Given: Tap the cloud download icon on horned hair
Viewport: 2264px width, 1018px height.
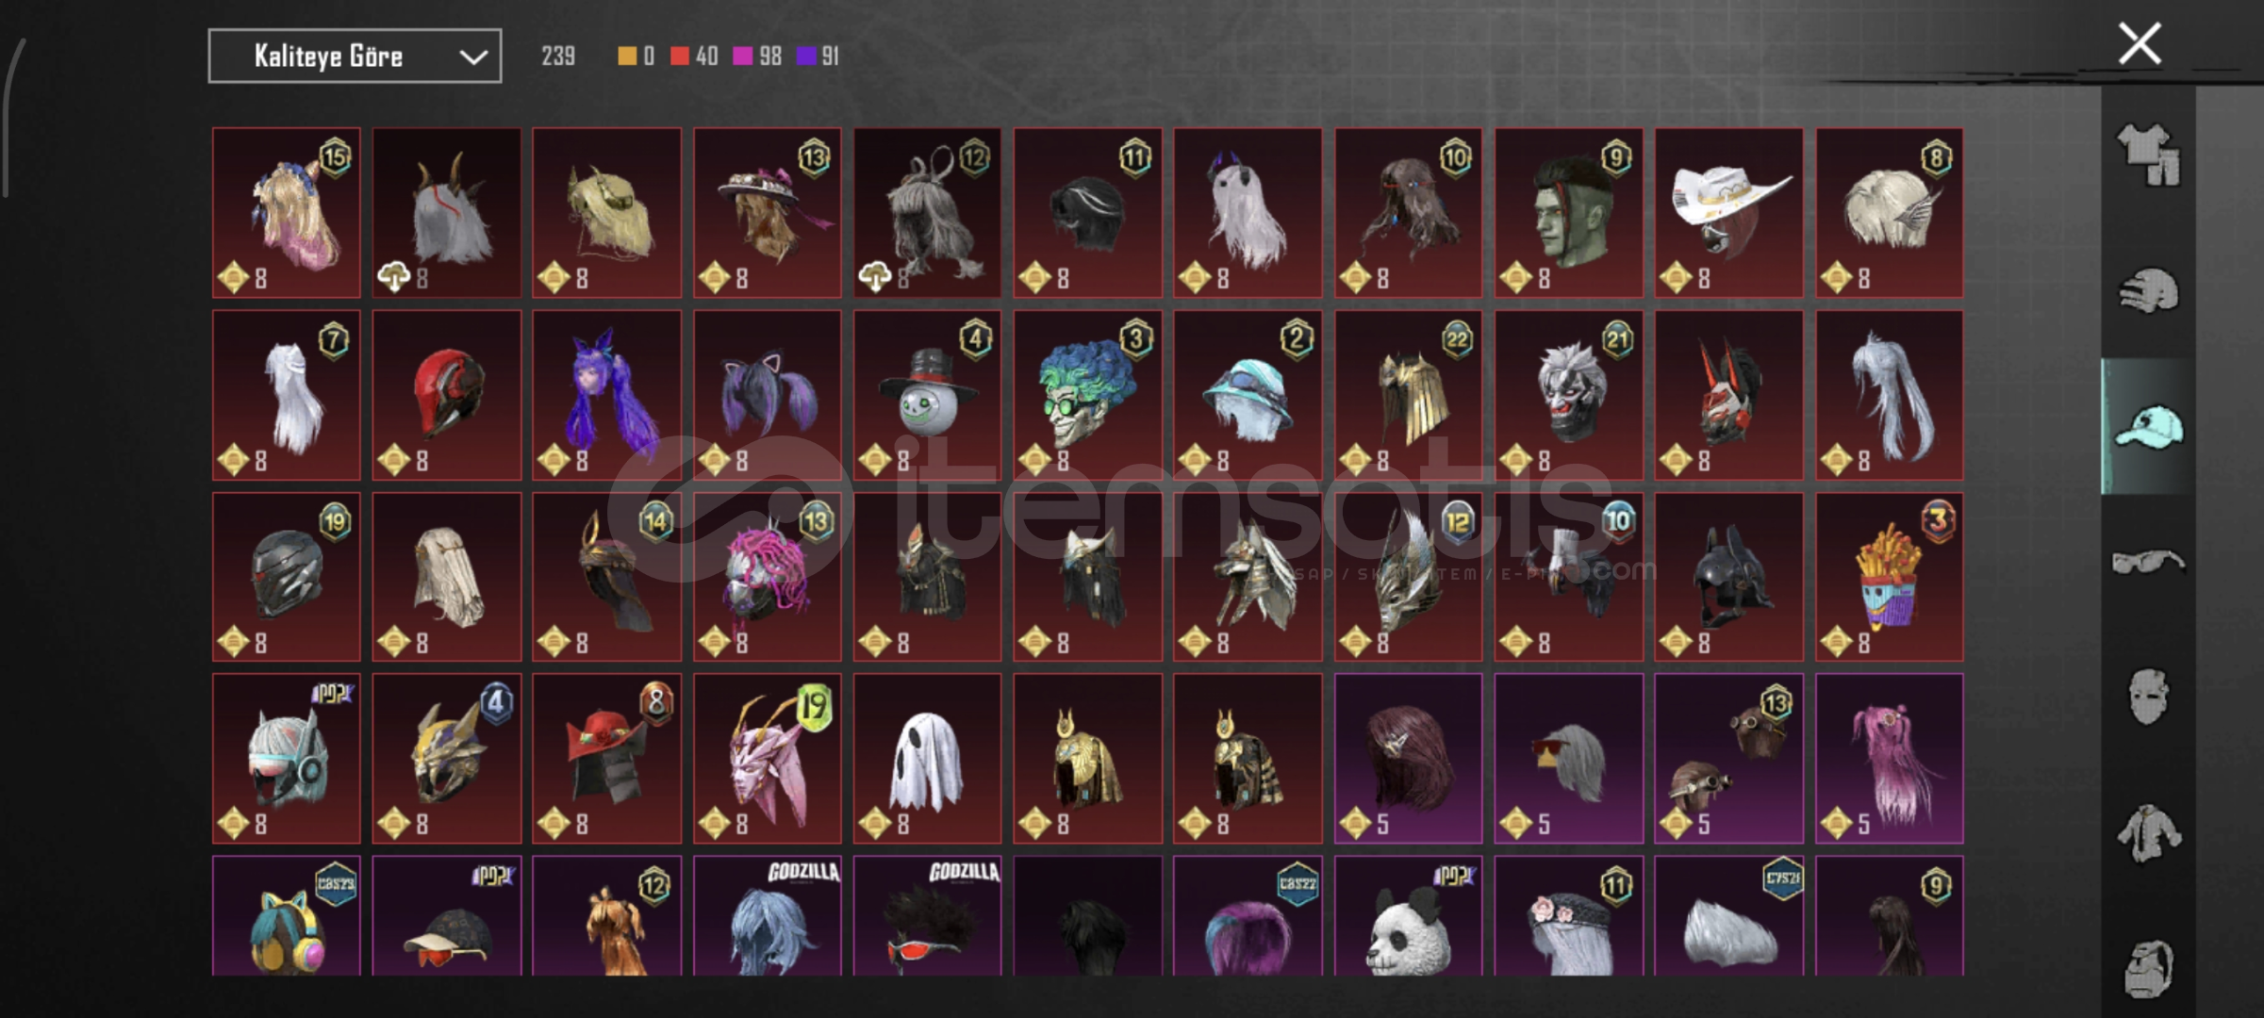Looking at the screenshot, I should click(393, 278).
